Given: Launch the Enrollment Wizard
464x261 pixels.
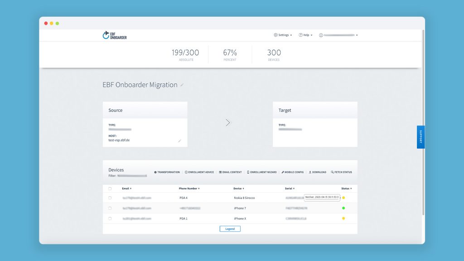Looking at the screenshot, I should pos(261,172).
